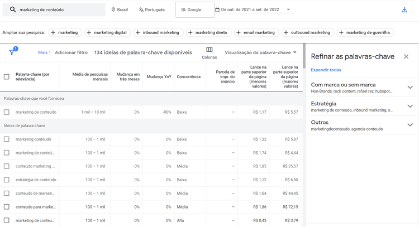419x227 pixels.
Task: Click the 'Mais 1' filter link
Action: [x=44, y=52]
